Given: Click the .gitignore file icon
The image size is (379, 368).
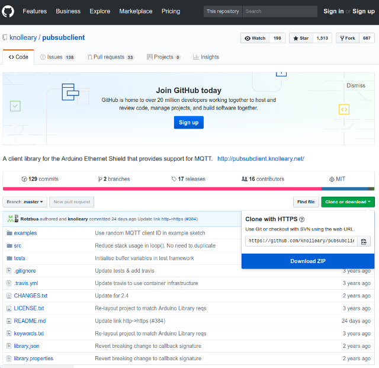Looking at the screenshot, I should [9, 270].
